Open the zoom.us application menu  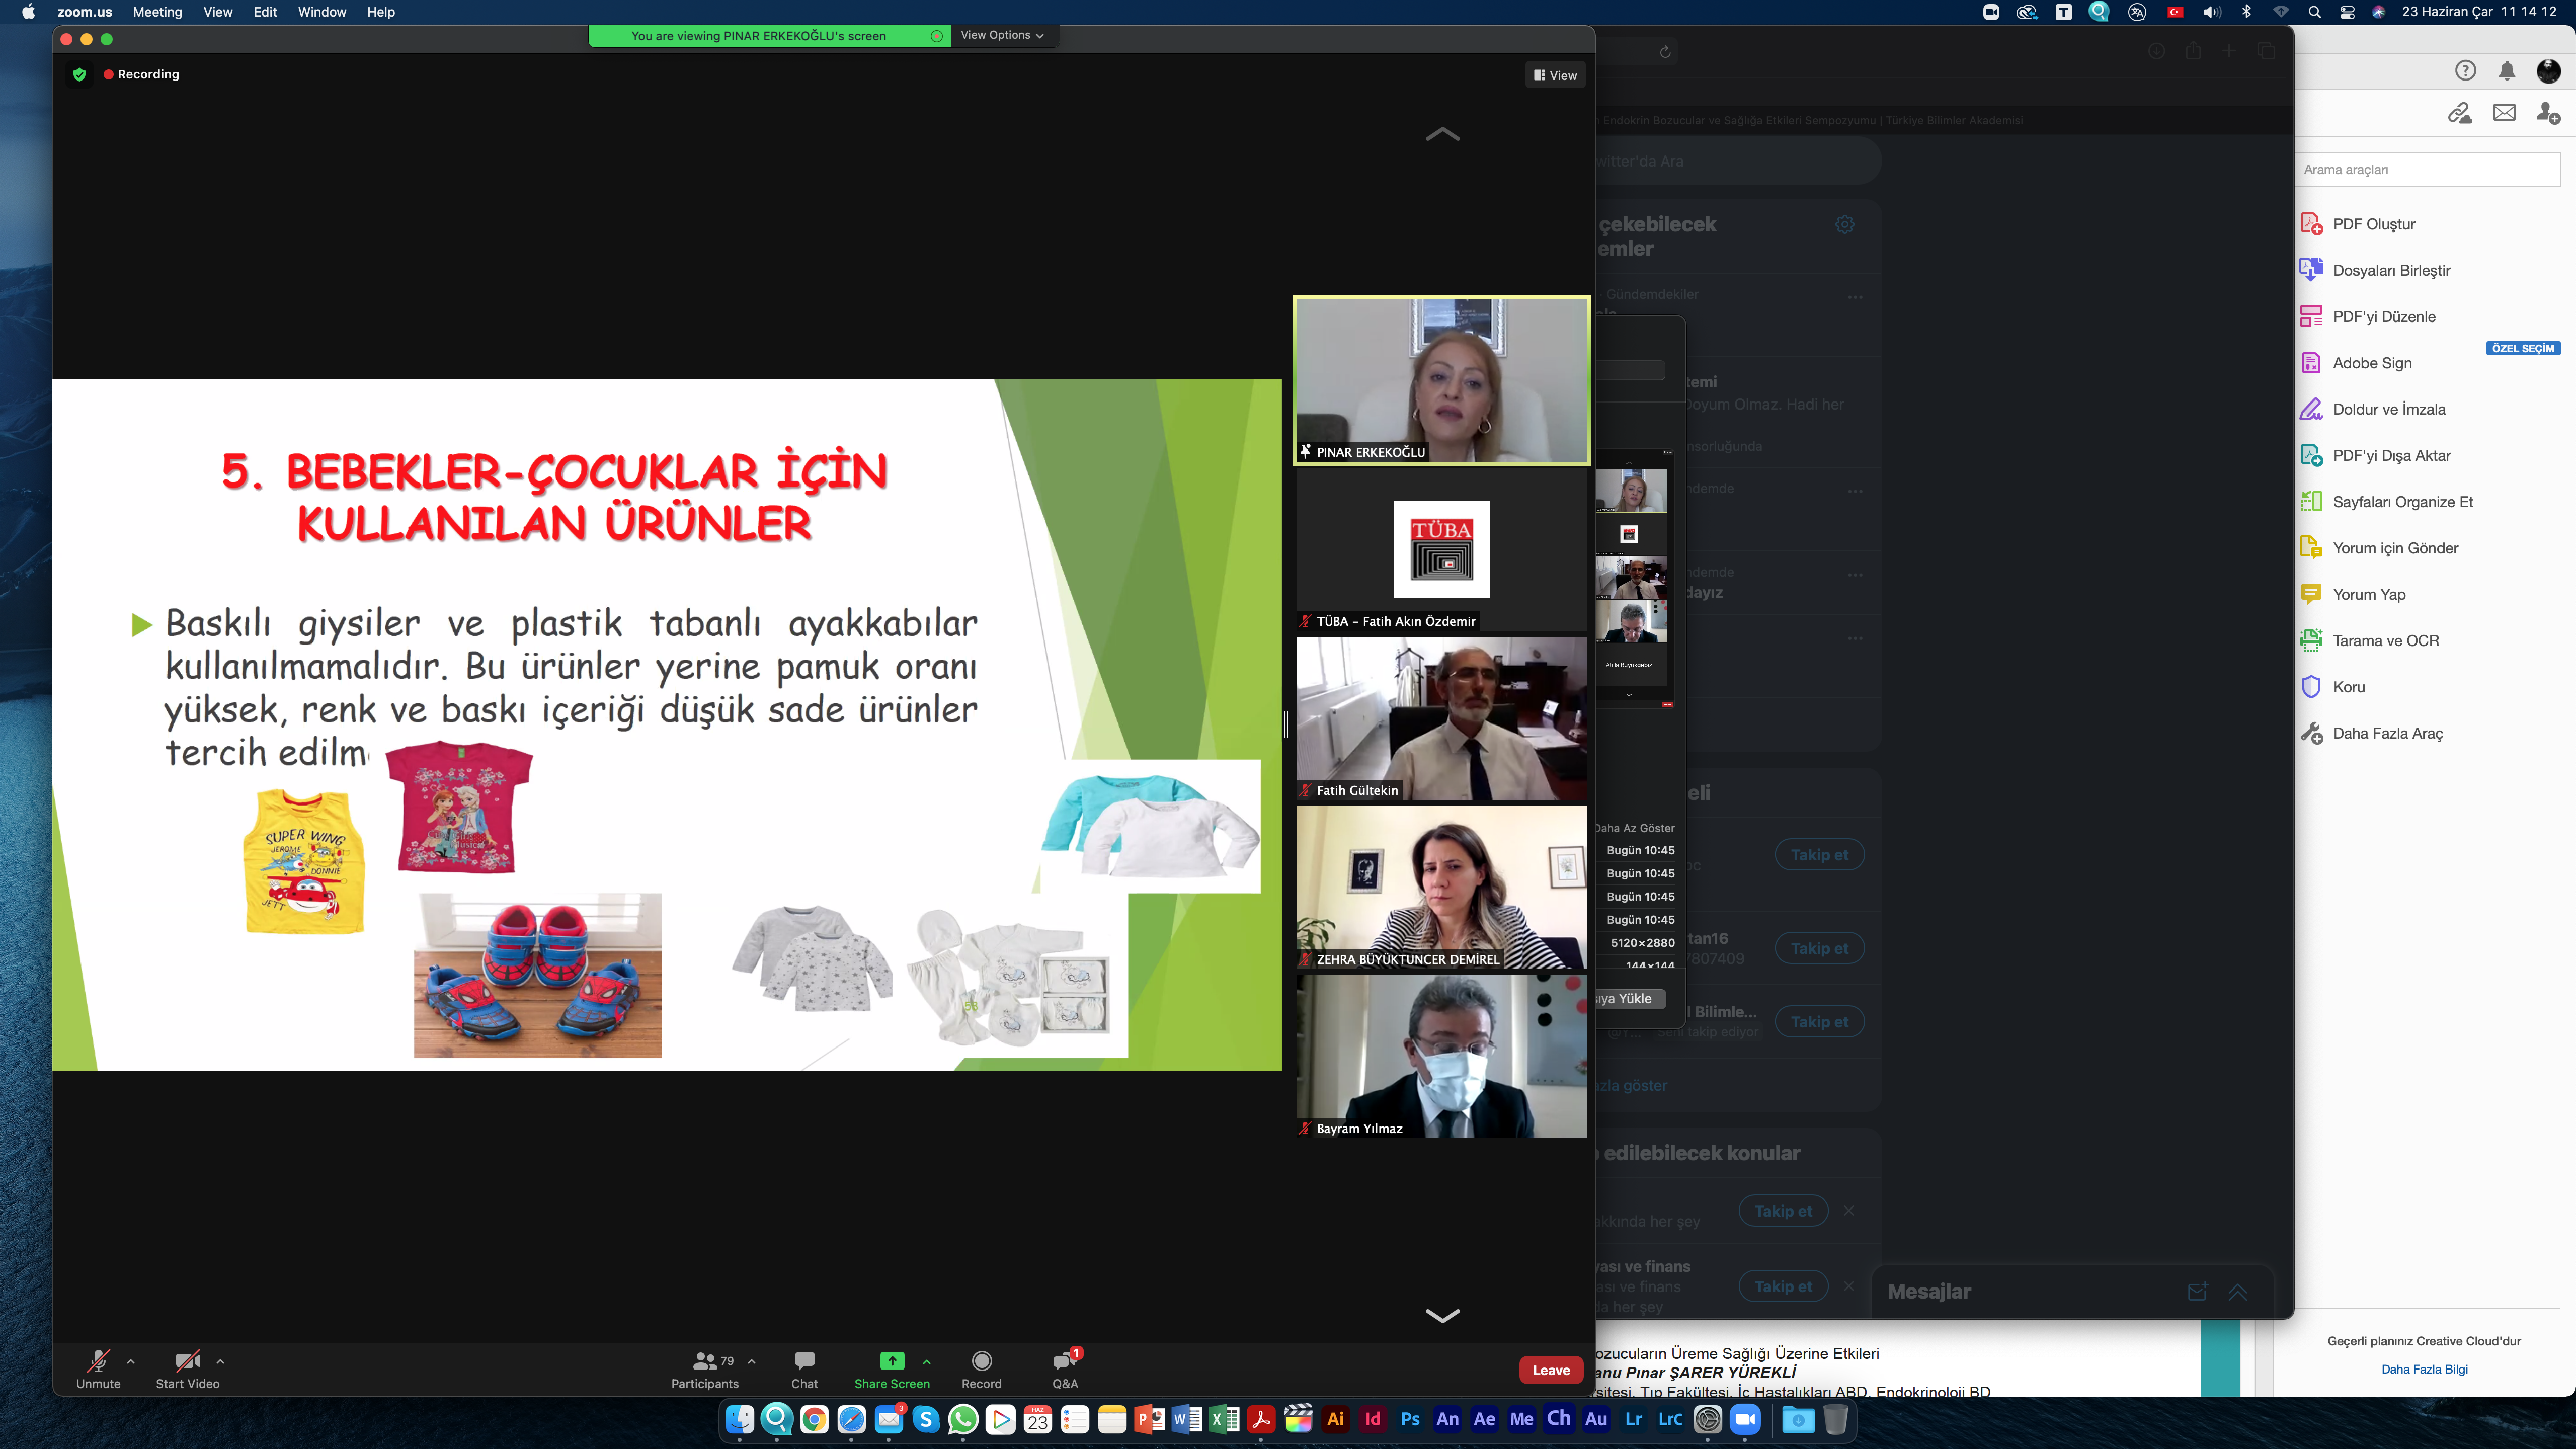[x=84, y=12]
